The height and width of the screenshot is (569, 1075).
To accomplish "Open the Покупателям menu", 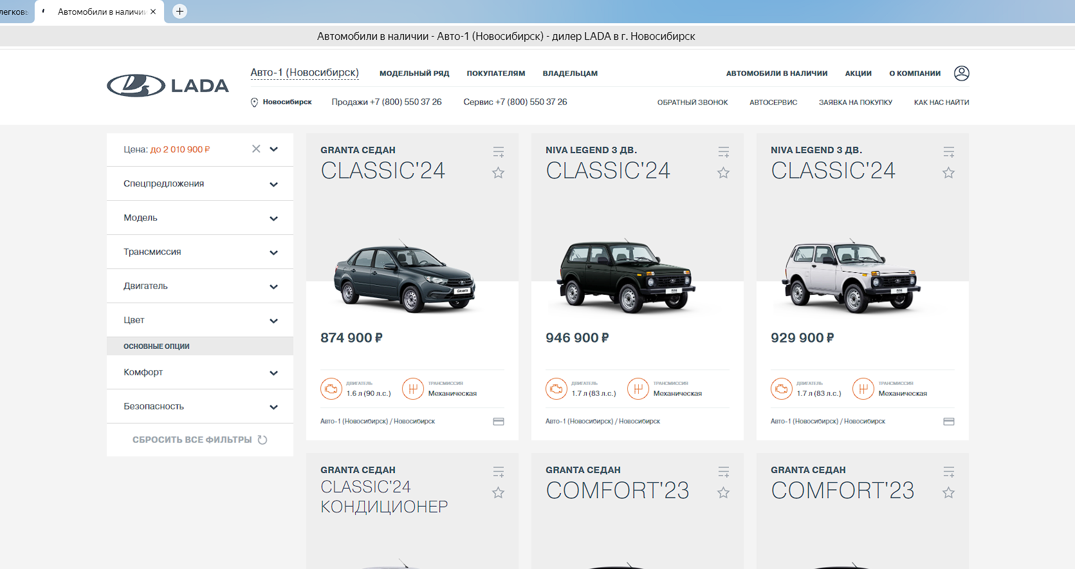I will coord(496,73).
